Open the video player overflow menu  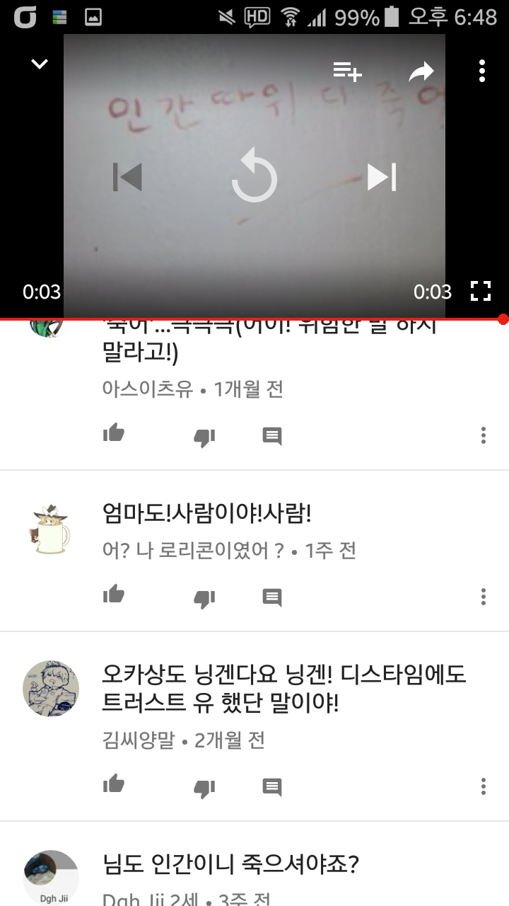(482, 71)
